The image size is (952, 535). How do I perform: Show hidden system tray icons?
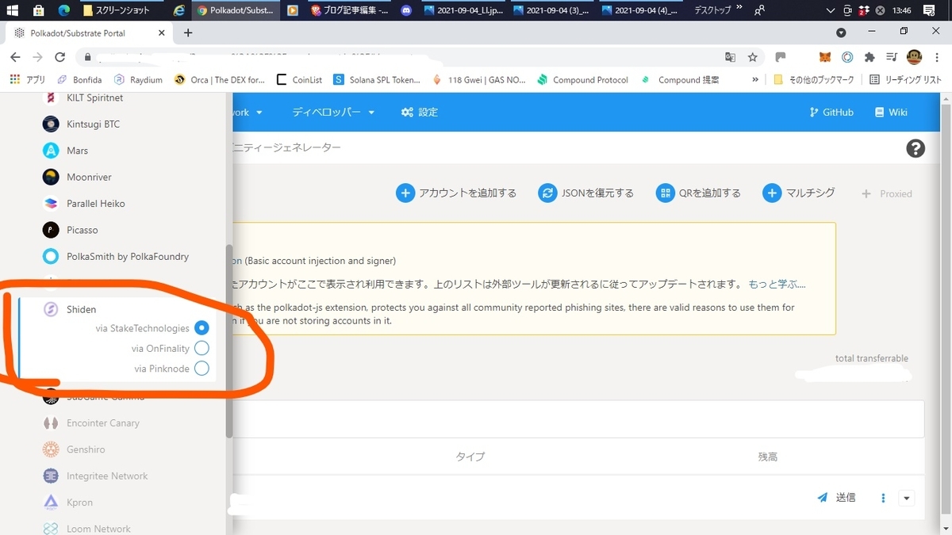(831, 10)
